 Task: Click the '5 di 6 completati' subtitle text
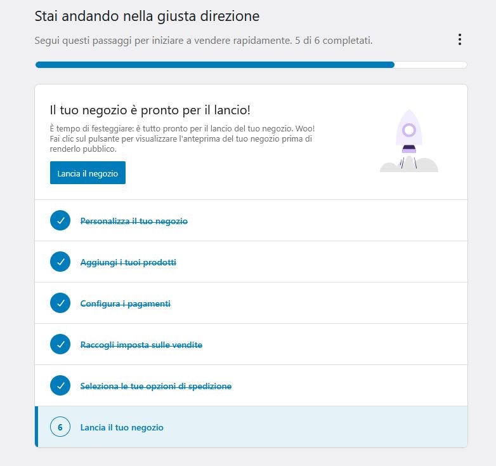334,41
